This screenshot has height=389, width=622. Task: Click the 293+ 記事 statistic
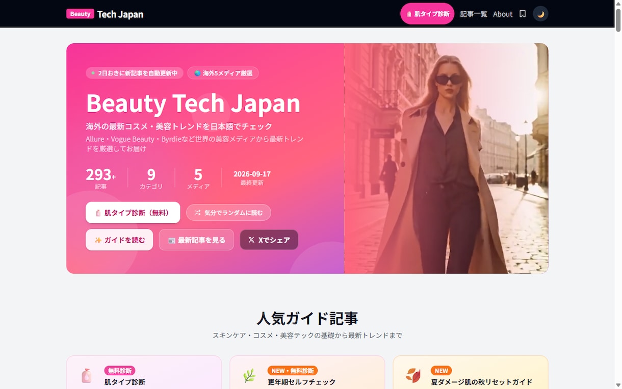click(x=101, y=178)
